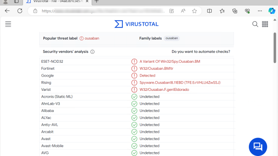Click the AhnLab-V3 green check icon
278x156 pixels.
(134, 104)
